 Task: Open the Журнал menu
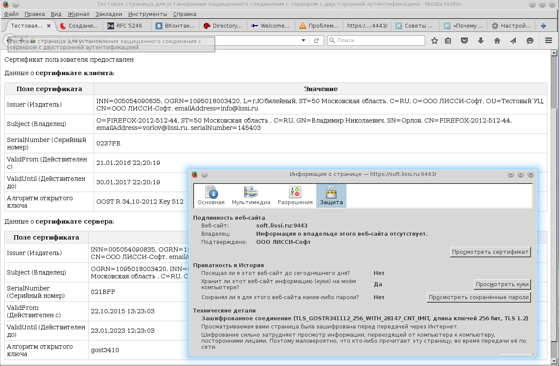[79, 14]
